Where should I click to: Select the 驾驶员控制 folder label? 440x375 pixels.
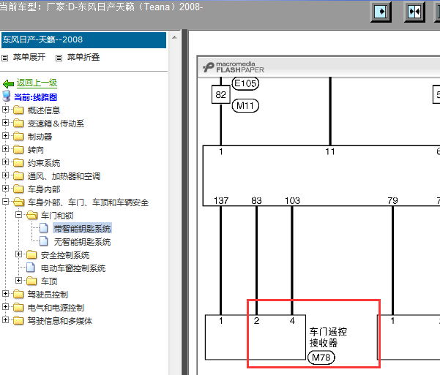(x=48, y=295)
